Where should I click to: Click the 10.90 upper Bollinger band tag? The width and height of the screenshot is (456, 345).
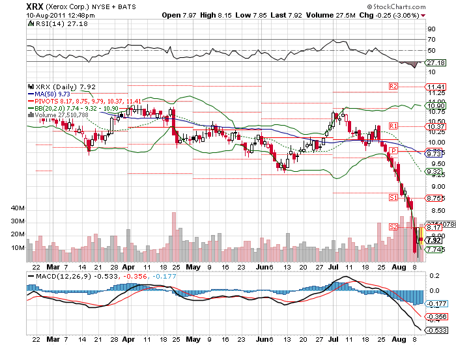tap(435, 106)
